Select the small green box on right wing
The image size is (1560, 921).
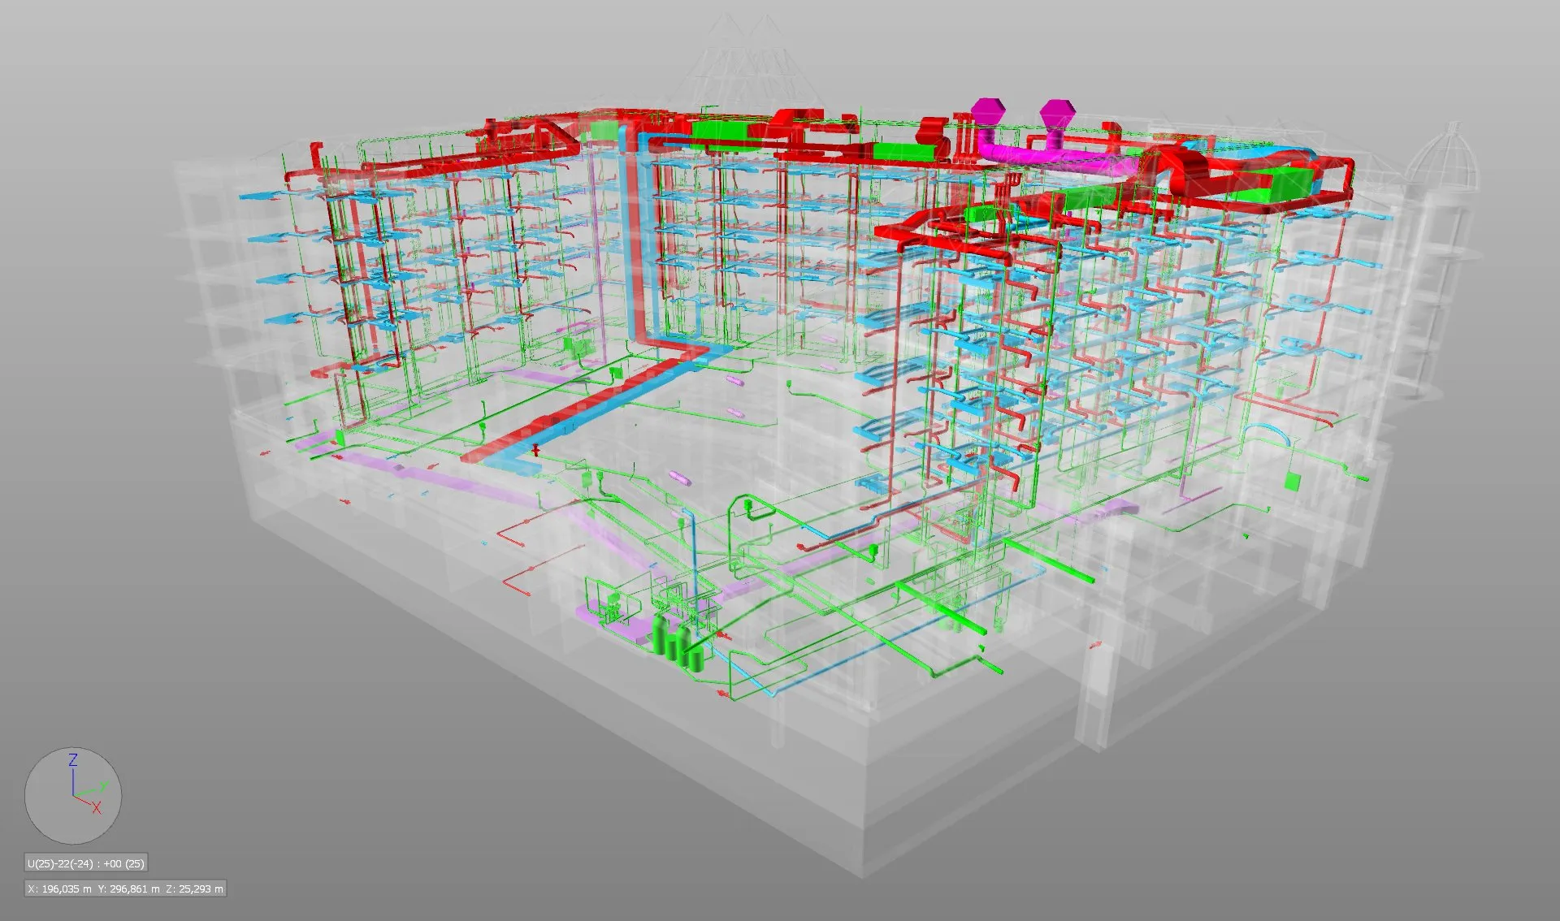(x=1293, y=482)
